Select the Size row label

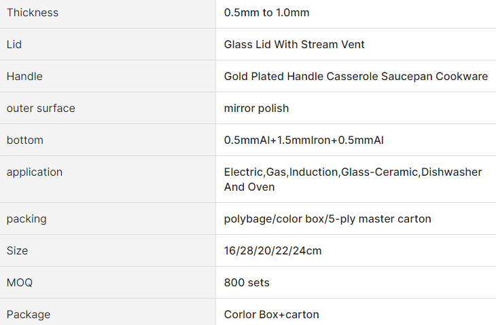pyautogui.click(x=18, y=251)
